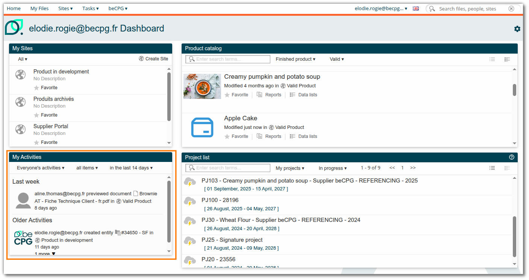Open the beCPG dropdown menu
The image size is (529, 280).
click(x=118, y=8)
